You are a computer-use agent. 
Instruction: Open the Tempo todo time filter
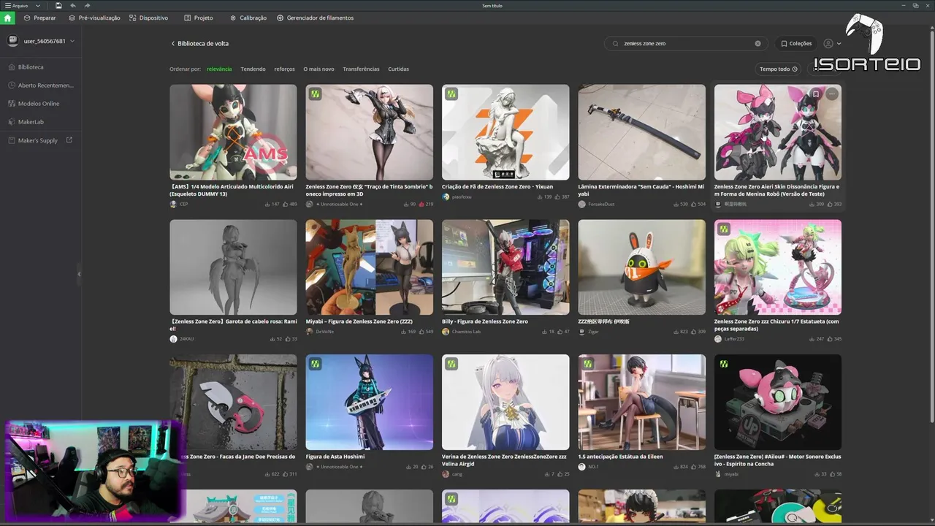pyautogui.click(x=779, y=69)
